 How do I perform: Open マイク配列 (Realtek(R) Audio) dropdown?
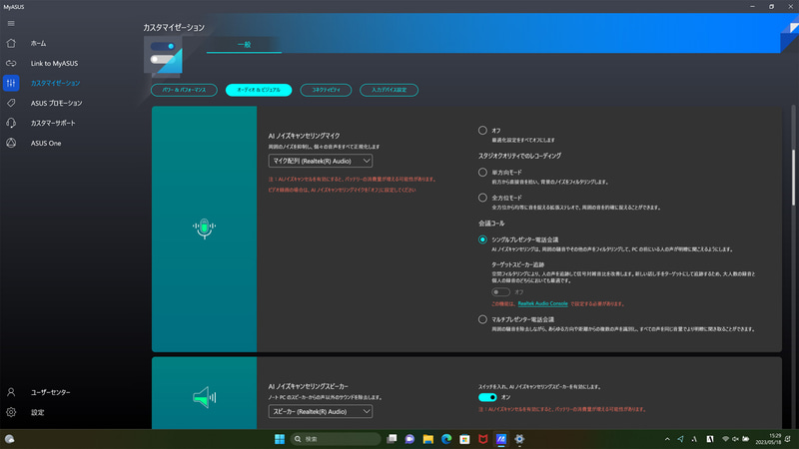coord(321,161)
